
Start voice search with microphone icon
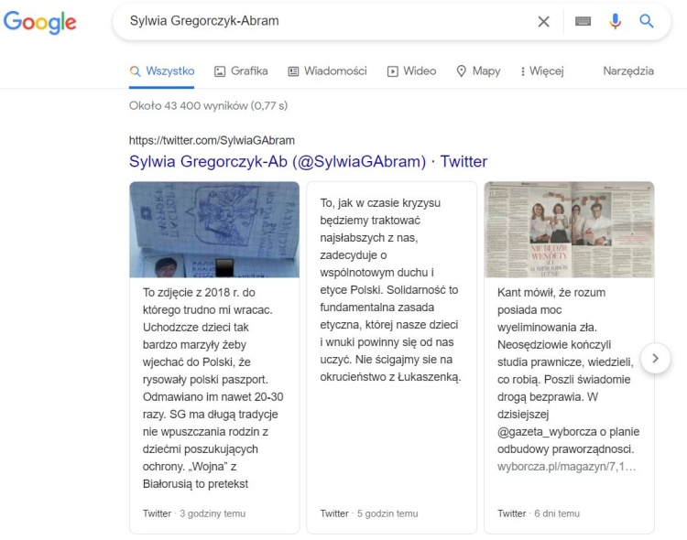616,21
